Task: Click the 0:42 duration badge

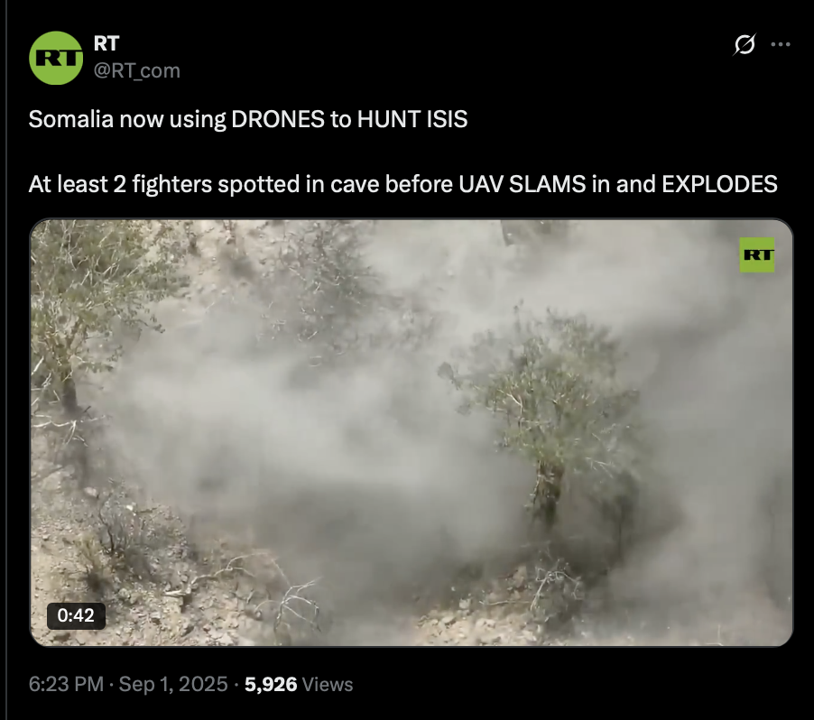Action: (x=76, y=615)
